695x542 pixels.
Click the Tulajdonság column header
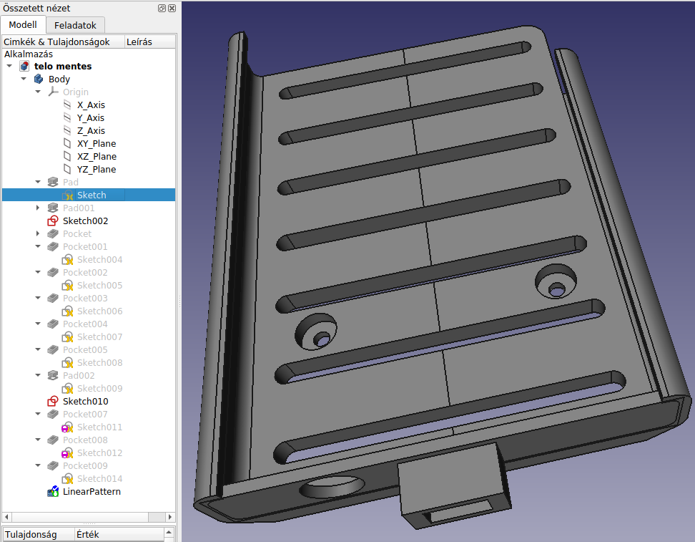tap(38, 534)
